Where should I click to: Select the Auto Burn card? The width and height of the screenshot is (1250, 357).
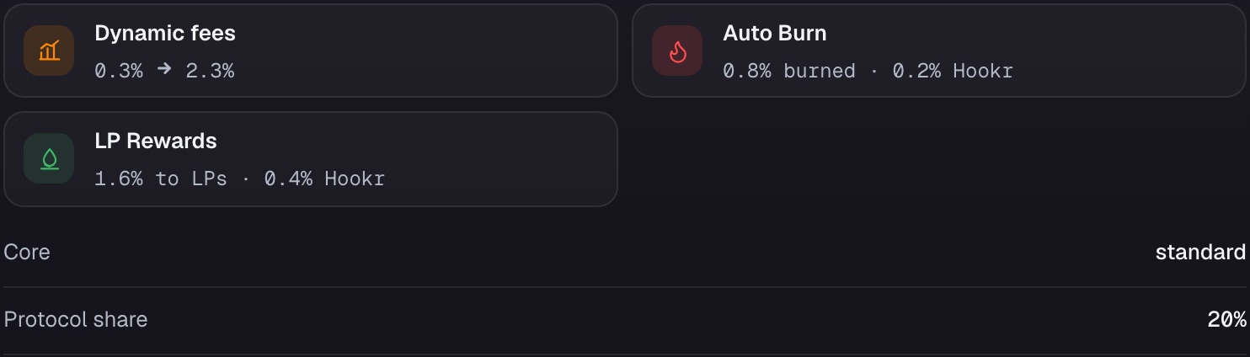point(938,51)
